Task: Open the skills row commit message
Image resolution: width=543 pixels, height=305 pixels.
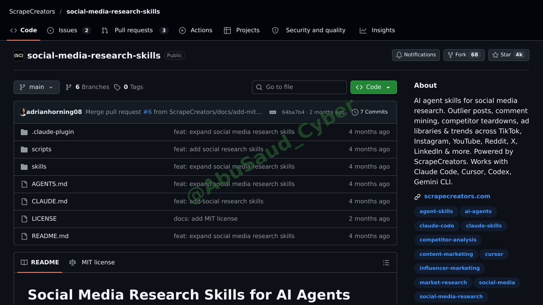Action: point(234,167)
